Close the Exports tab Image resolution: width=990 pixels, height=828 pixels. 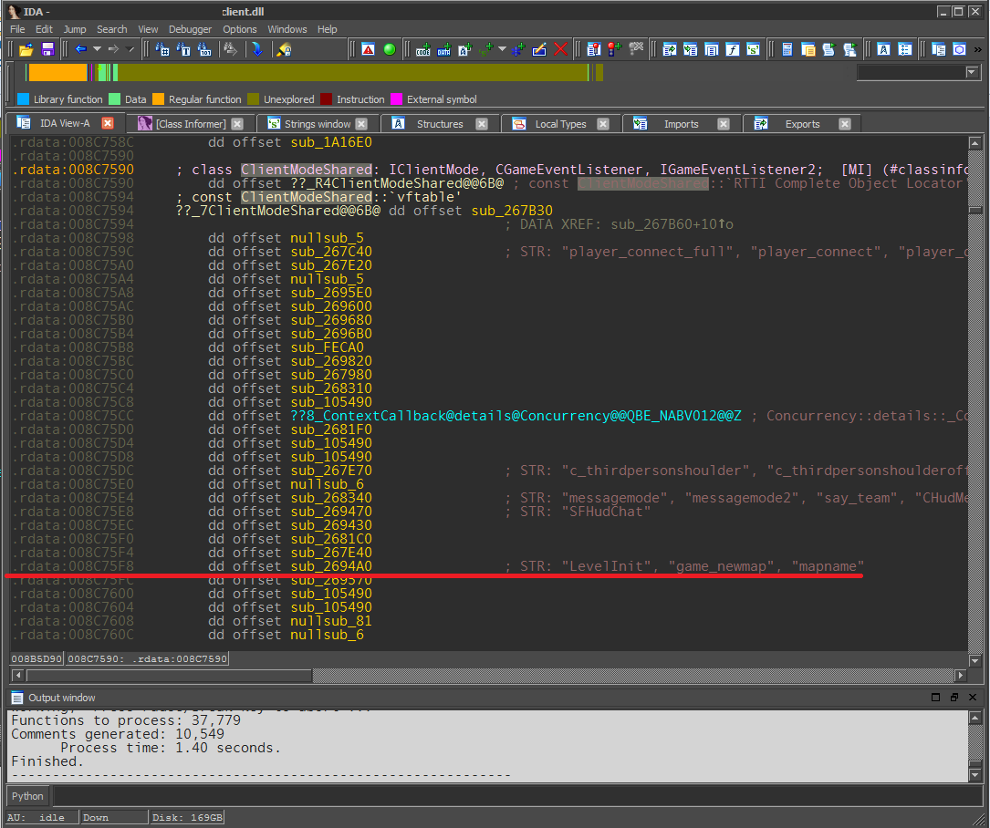845,124
